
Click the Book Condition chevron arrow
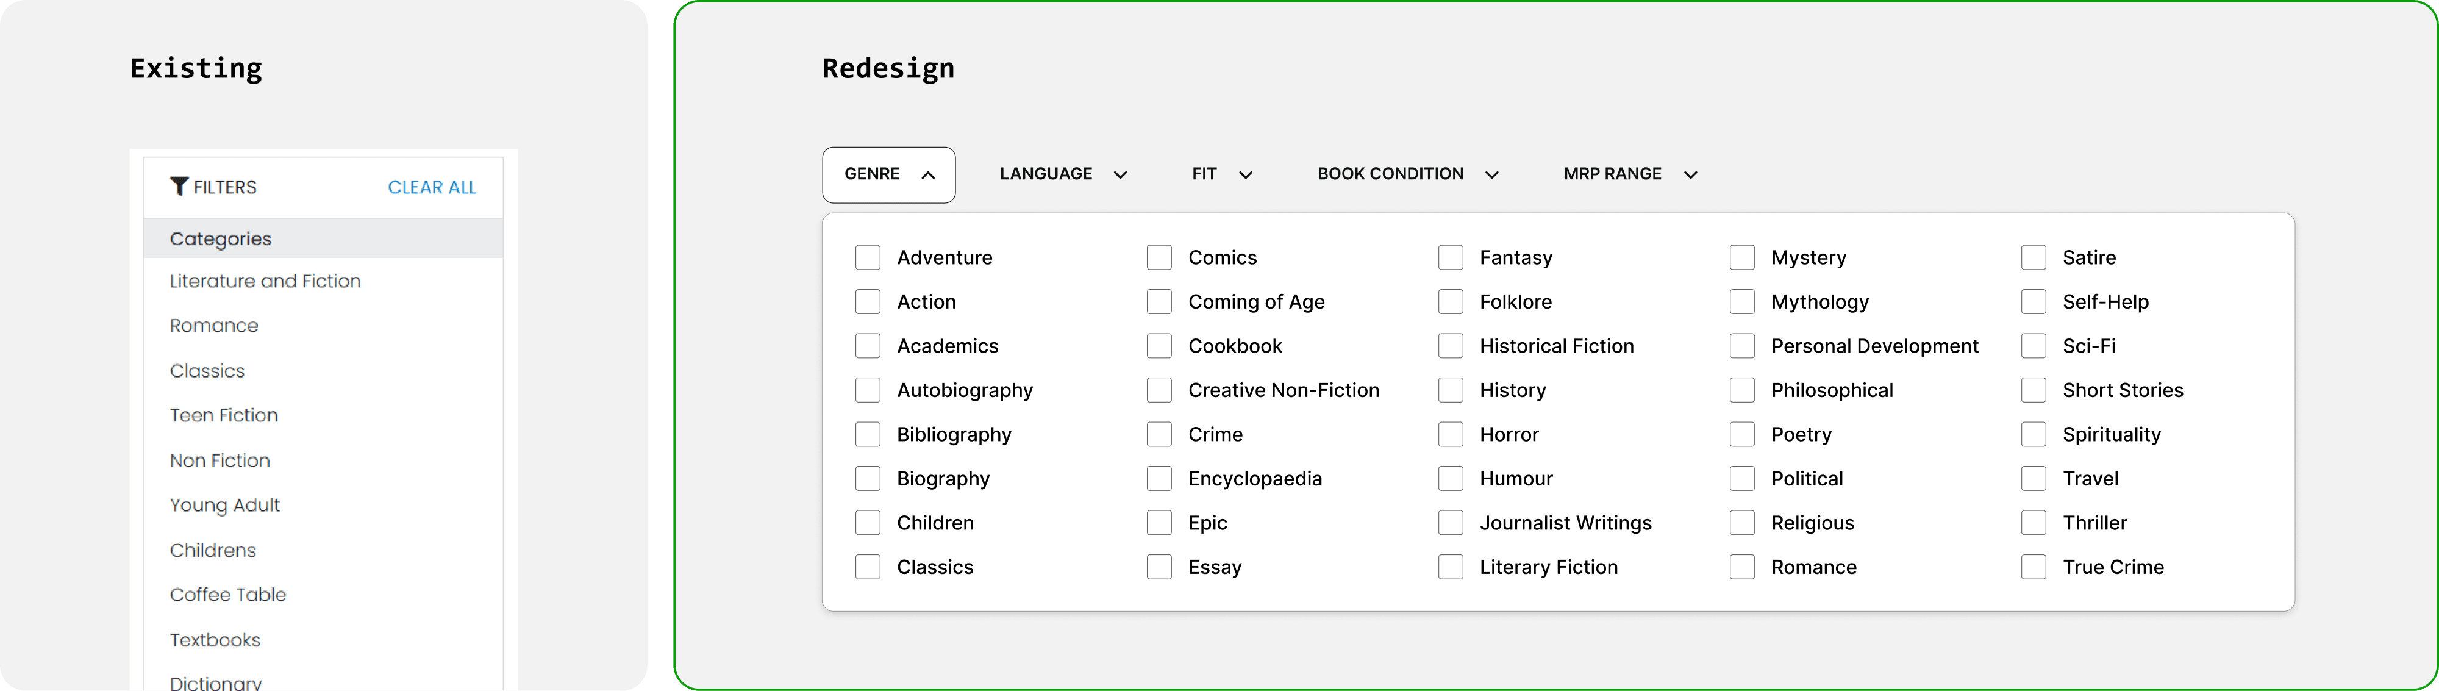tap(1491, 175)
